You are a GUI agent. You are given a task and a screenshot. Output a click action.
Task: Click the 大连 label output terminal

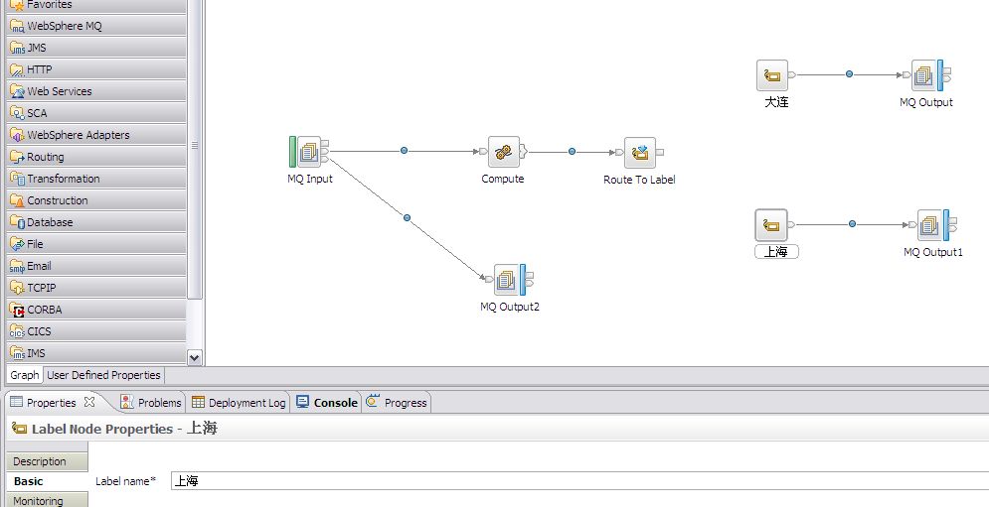pyautogui.click(x=791, y=74)
